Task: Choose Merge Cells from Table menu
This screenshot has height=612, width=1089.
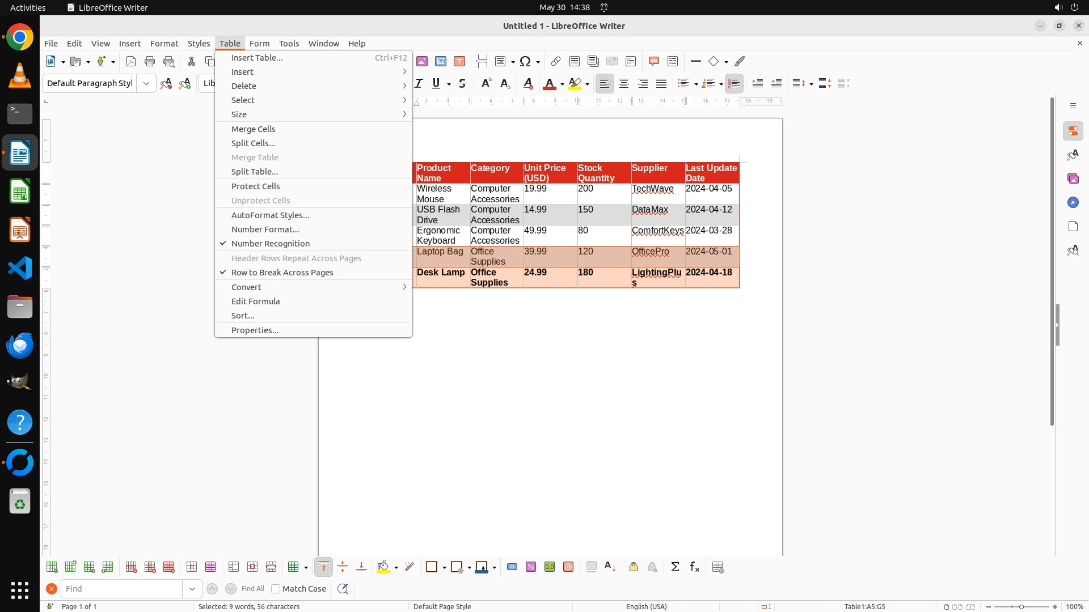Action: click(253, 129)
